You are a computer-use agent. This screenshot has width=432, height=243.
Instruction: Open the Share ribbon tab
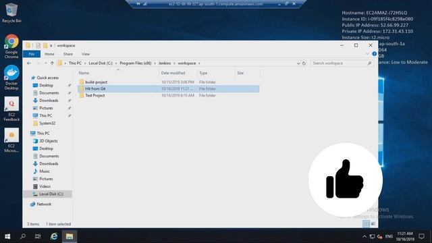point(68,54)
